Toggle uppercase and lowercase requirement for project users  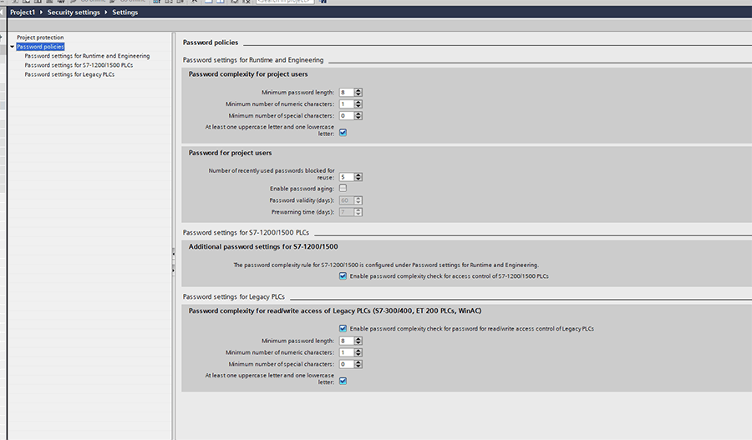343,132
